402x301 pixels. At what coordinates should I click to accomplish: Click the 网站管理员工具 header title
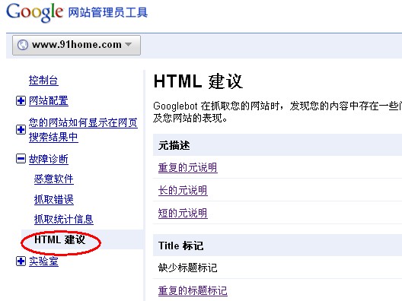pyautogui.click(x=107, y=12)
